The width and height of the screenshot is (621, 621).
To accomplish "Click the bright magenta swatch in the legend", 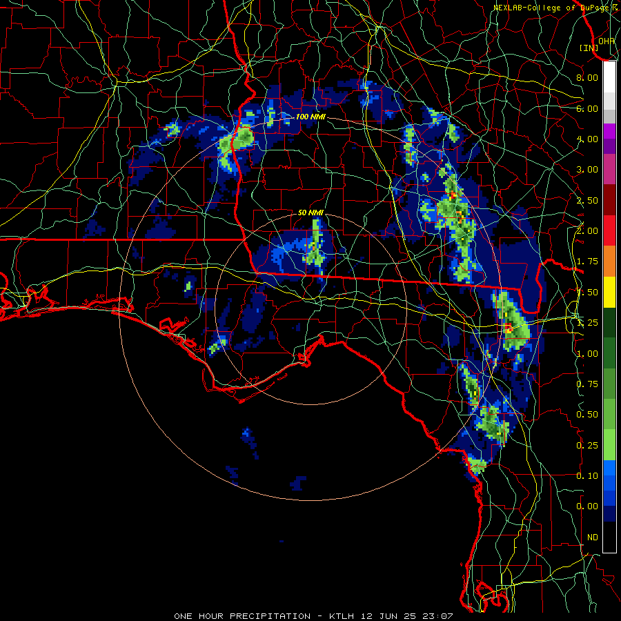I will [609, 131].
